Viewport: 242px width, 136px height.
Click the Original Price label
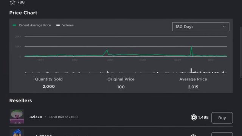pyautogui.click(x=121, y=79)
